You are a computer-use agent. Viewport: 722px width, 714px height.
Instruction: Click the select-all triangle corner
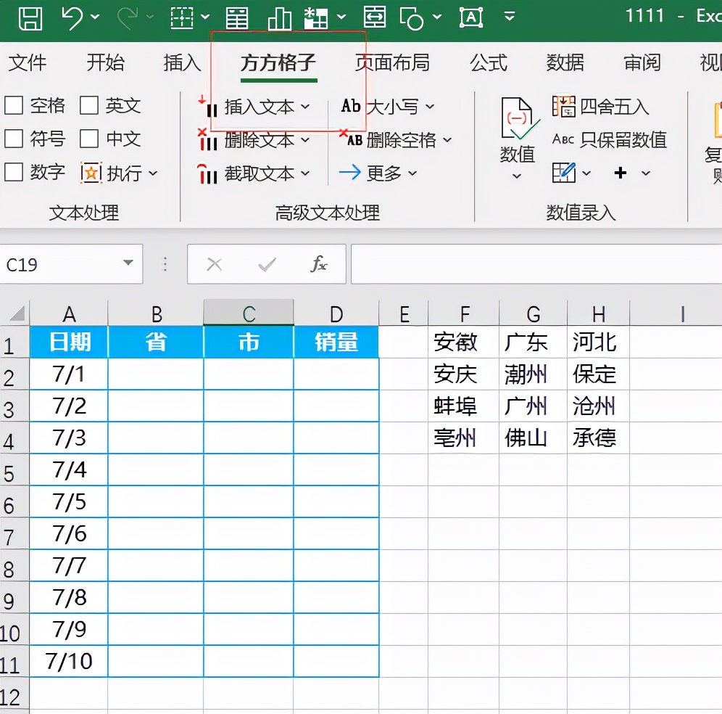pyautogui.click(x=17, y=313)
